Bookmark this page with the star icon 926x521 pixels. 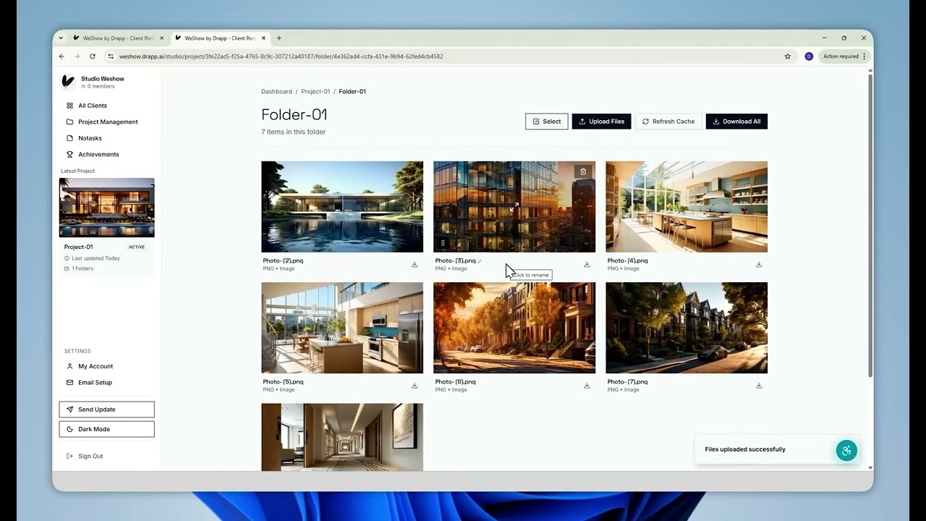788,56
